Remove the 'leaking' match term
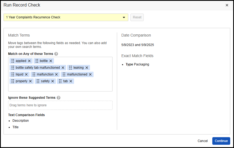 click(x=87, y=68)
